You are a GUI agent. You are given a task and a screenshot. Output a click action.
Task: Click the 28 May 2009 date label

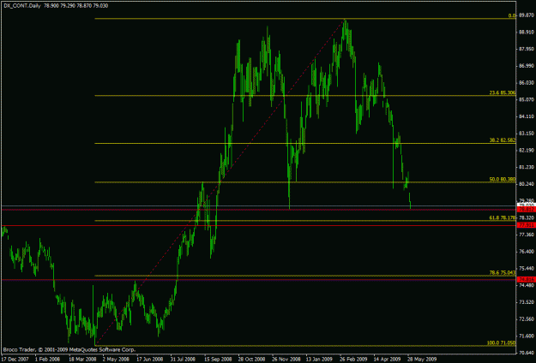(x=421, y=360)
